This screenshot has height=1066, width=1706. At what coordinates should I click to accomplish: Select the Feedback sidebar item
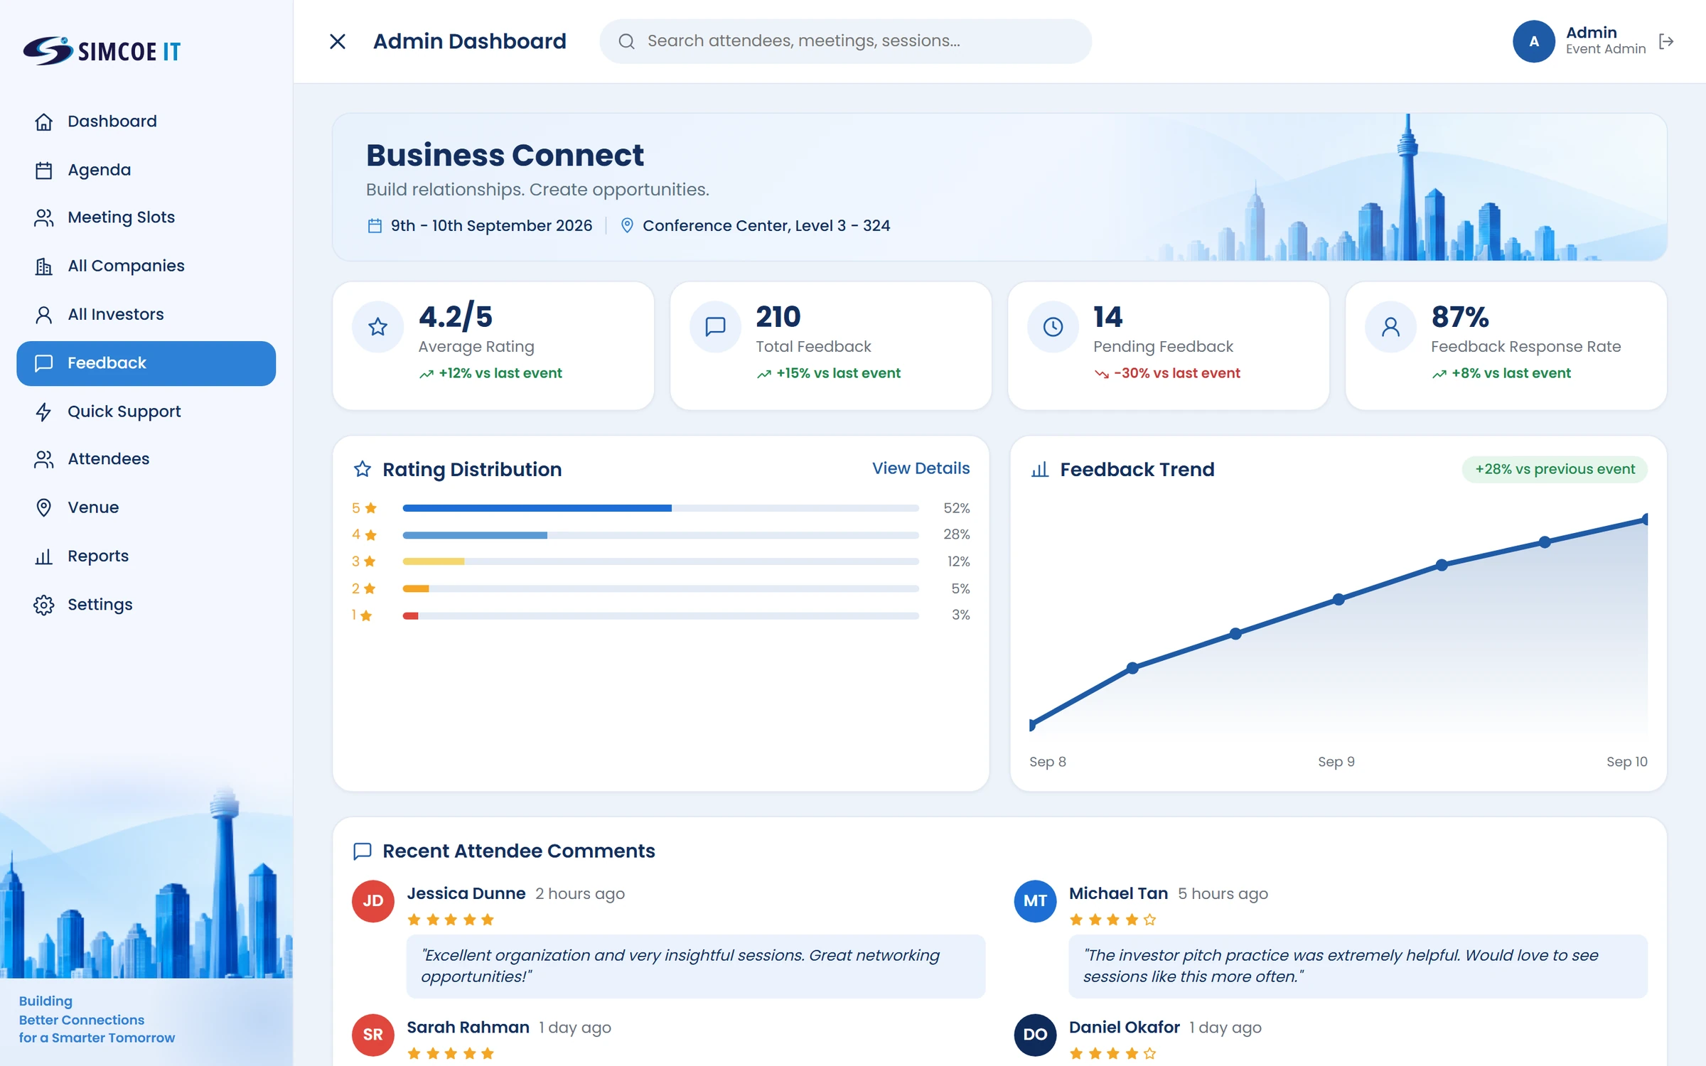tap(146, 363)
